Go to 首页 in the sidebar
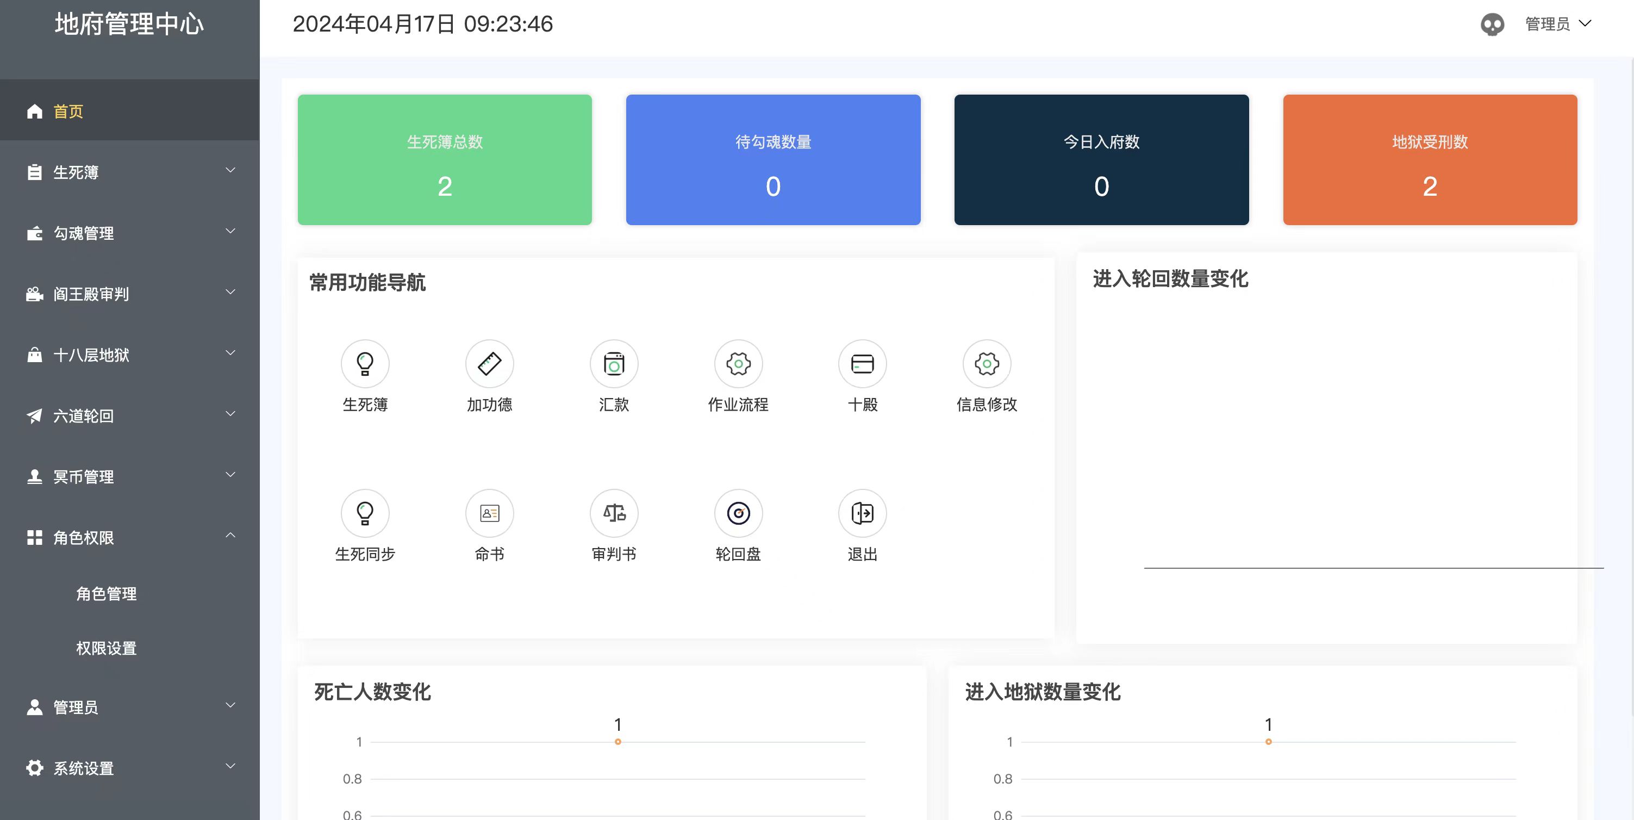The width and height of the screenshot is (1634, 820). pyautogui.click(x=129, y=110)
